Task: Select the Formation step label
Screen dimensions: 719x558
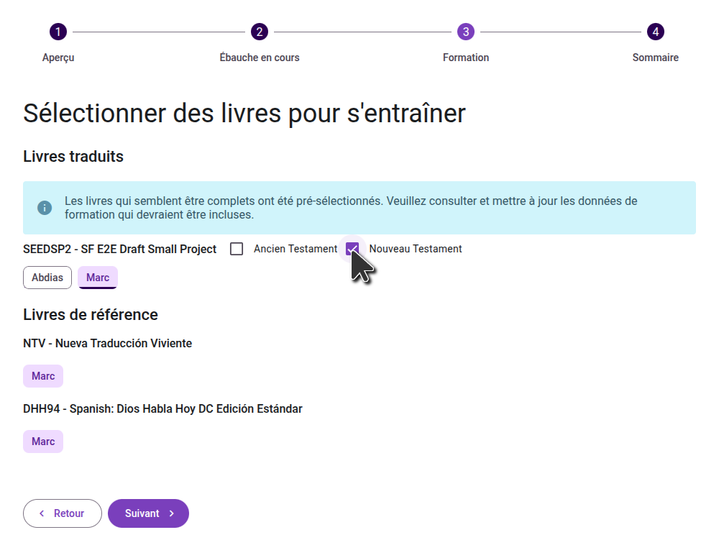Action: pyautogui.click(x=466, y=58)
